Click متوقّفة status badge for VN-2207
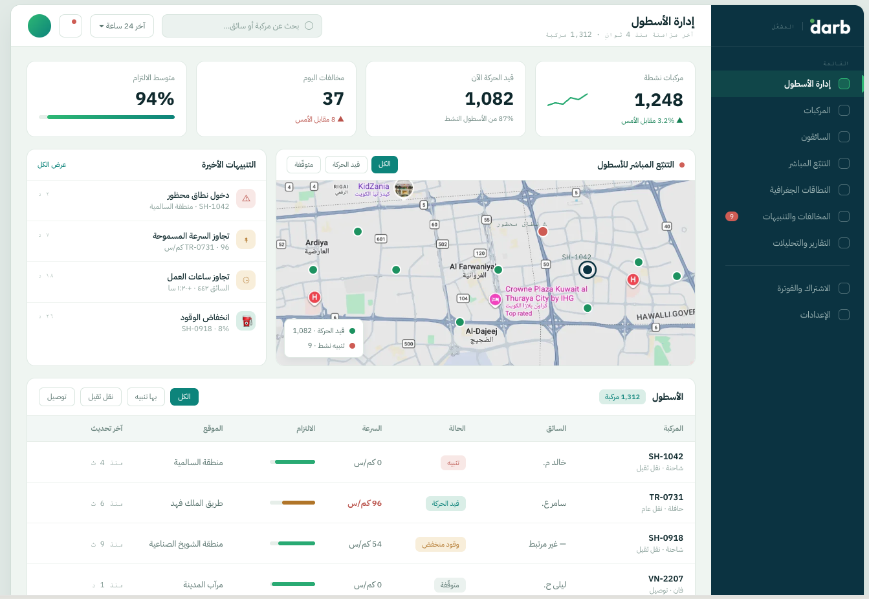 [x=450, y=585]
